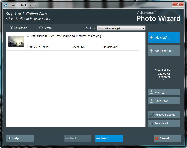Viewport: 187px width, 148px height.
Task: Proceed with the Next button
Action: click(x=109, y=138)
